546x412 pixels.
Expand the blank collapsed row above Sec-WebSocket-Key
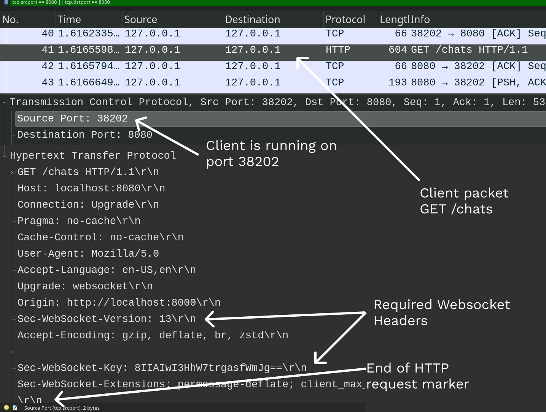12,352
